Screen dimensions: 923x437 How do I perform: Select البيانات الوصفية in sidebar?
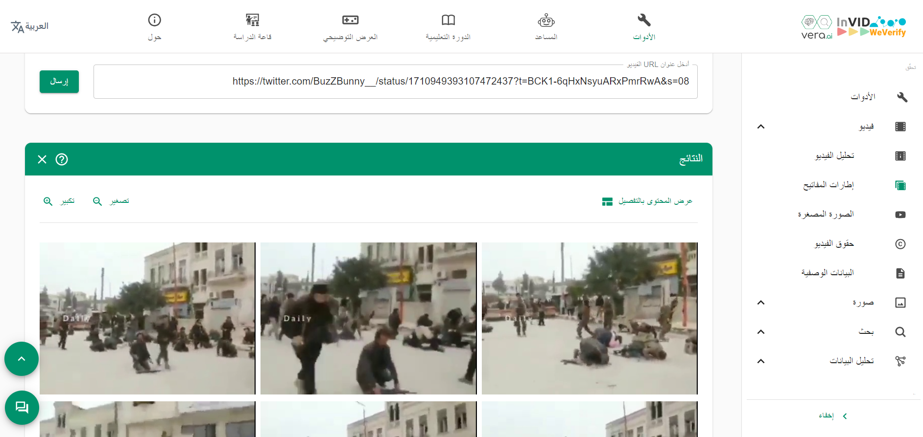coord(828,273)
